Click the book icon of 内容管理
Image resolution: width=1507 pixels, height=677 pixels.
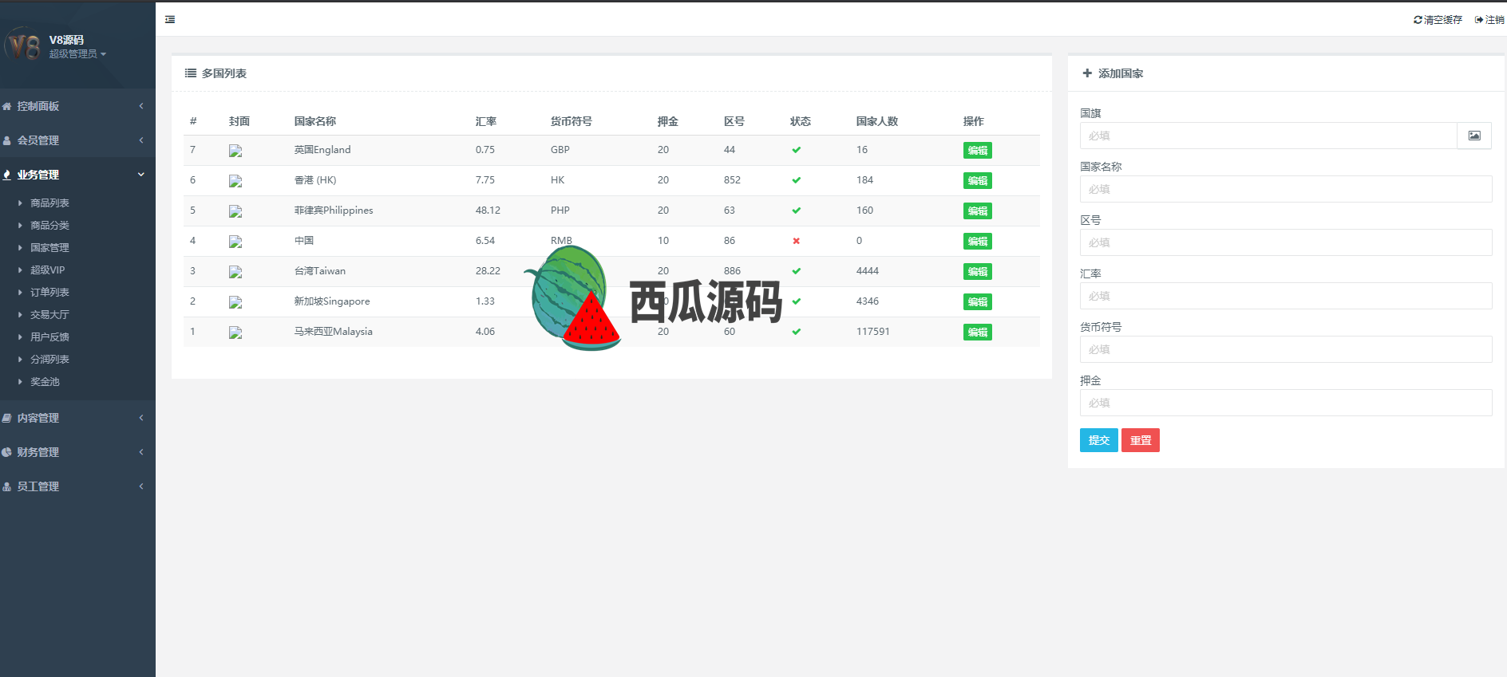click(x=6, y=418)
